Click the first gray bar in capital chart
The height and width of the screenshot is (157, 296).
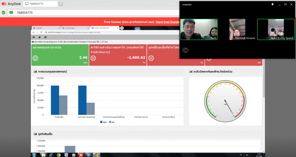pyautogui.click(x=63, y=105)
